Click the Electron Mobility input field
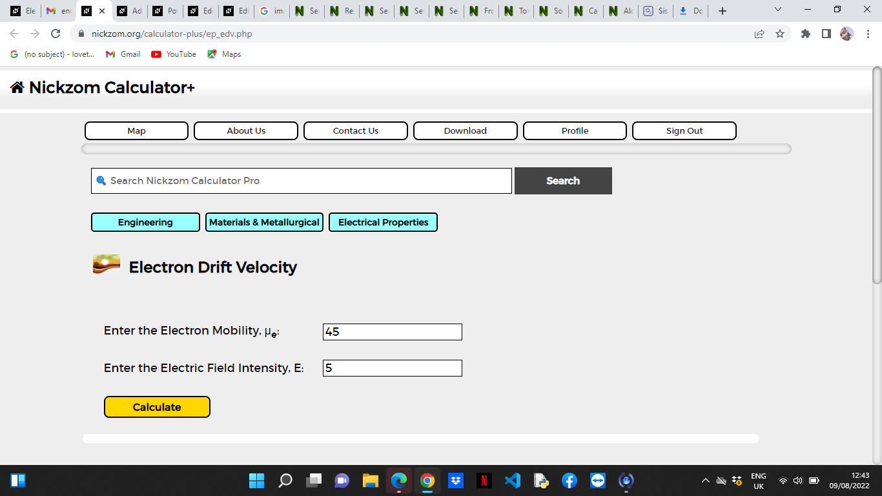 393,332
